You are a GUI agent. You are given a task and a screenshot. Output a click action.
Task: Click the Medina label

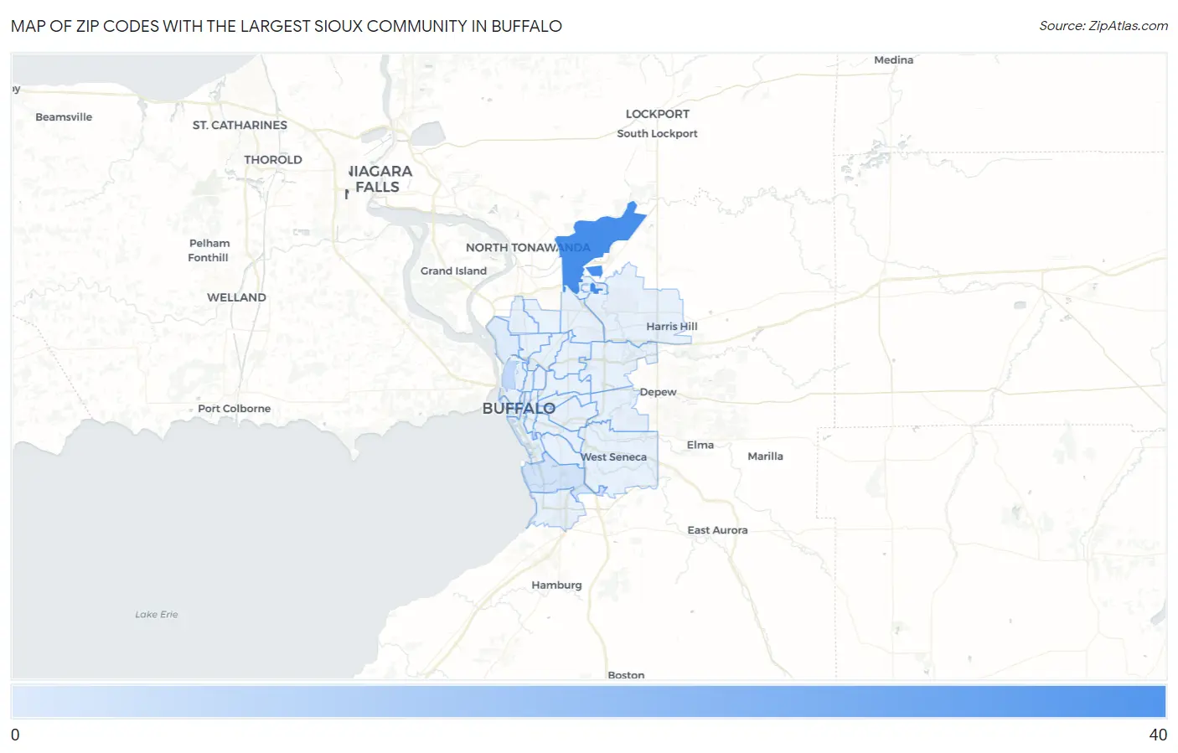893,60
